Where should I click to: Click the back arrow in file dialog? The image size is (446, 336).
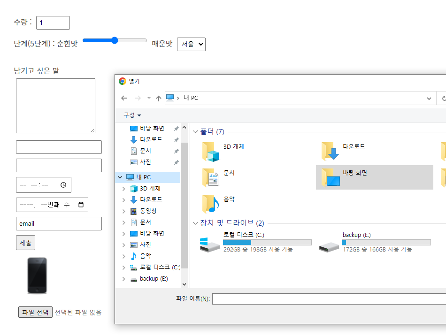click(124, 98)
